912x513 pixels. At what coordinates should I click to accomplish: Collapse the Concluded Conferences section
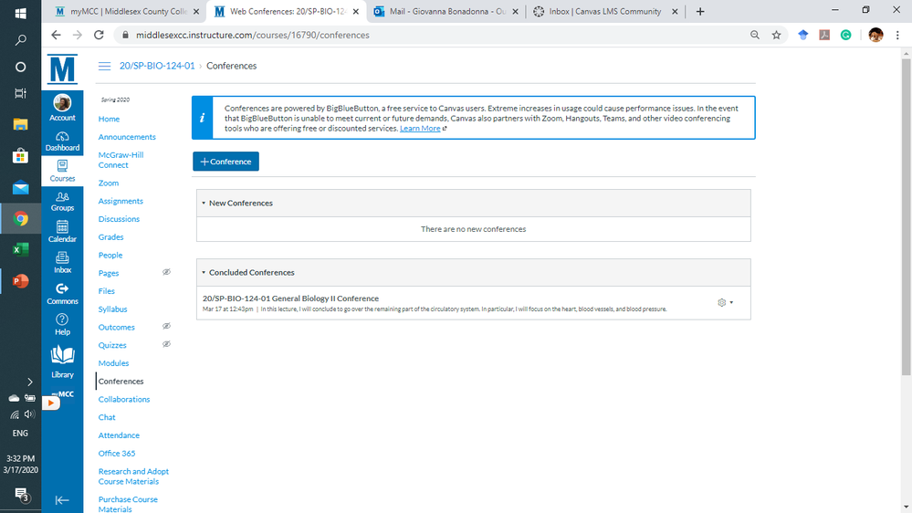pyautogui.click(x=204, y=273)
